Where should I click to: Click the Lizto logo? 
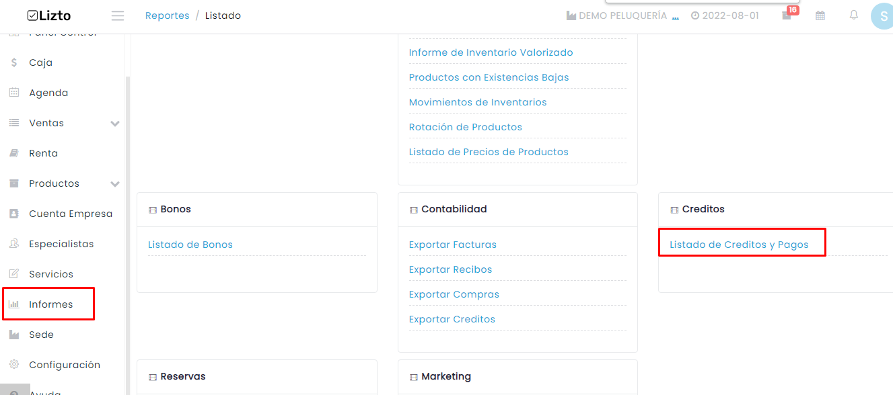[x=49, y=15]
